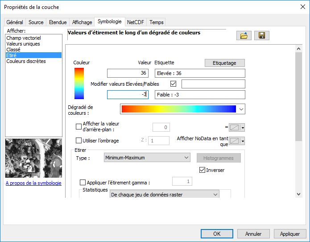
Task: Uncheck the Inverser checkbox
Action: click(203, 170)
